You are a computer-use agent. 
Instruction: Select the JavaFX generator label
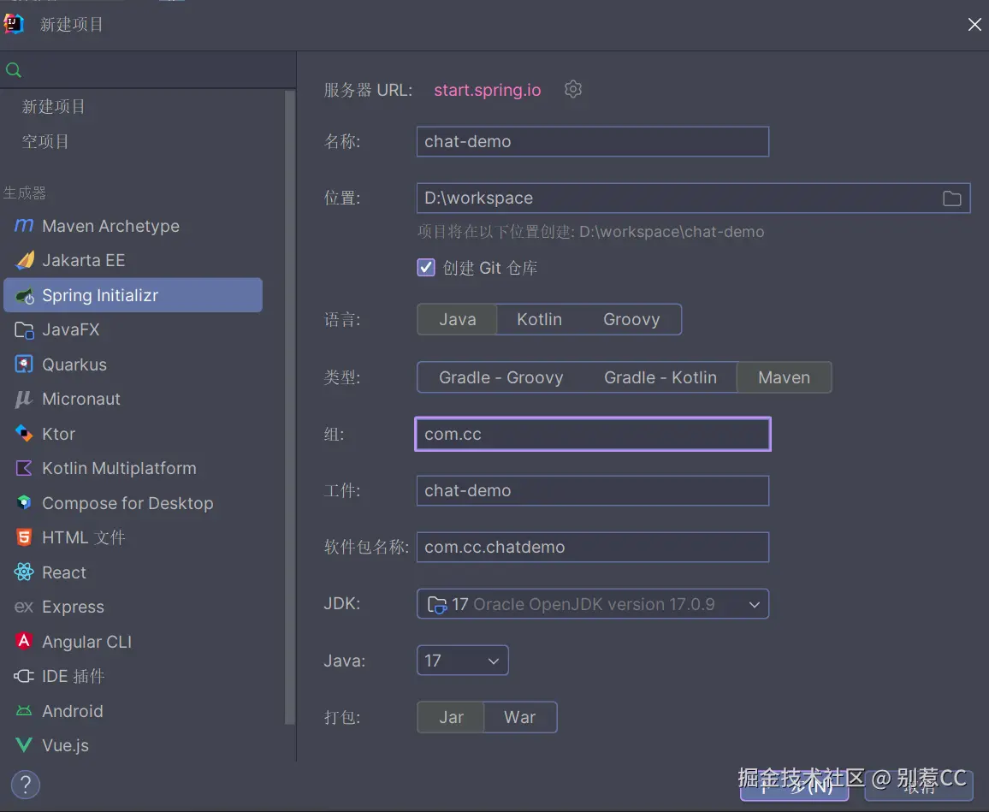71,330
